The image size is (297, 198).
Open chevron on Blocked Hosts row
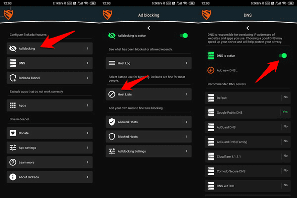[187, 137]
